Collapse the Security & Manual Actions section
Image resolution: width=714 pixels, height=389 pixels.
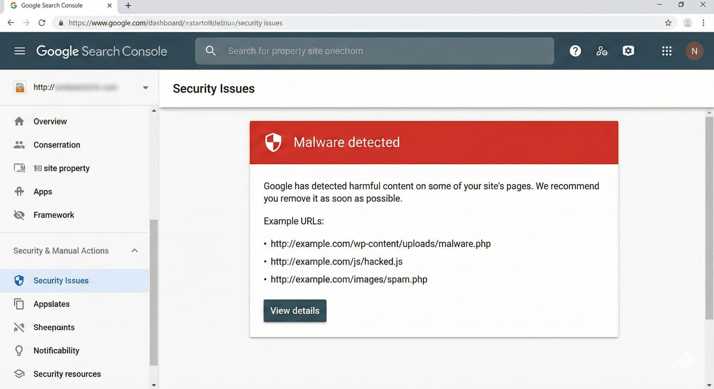[x=135, y=251]
